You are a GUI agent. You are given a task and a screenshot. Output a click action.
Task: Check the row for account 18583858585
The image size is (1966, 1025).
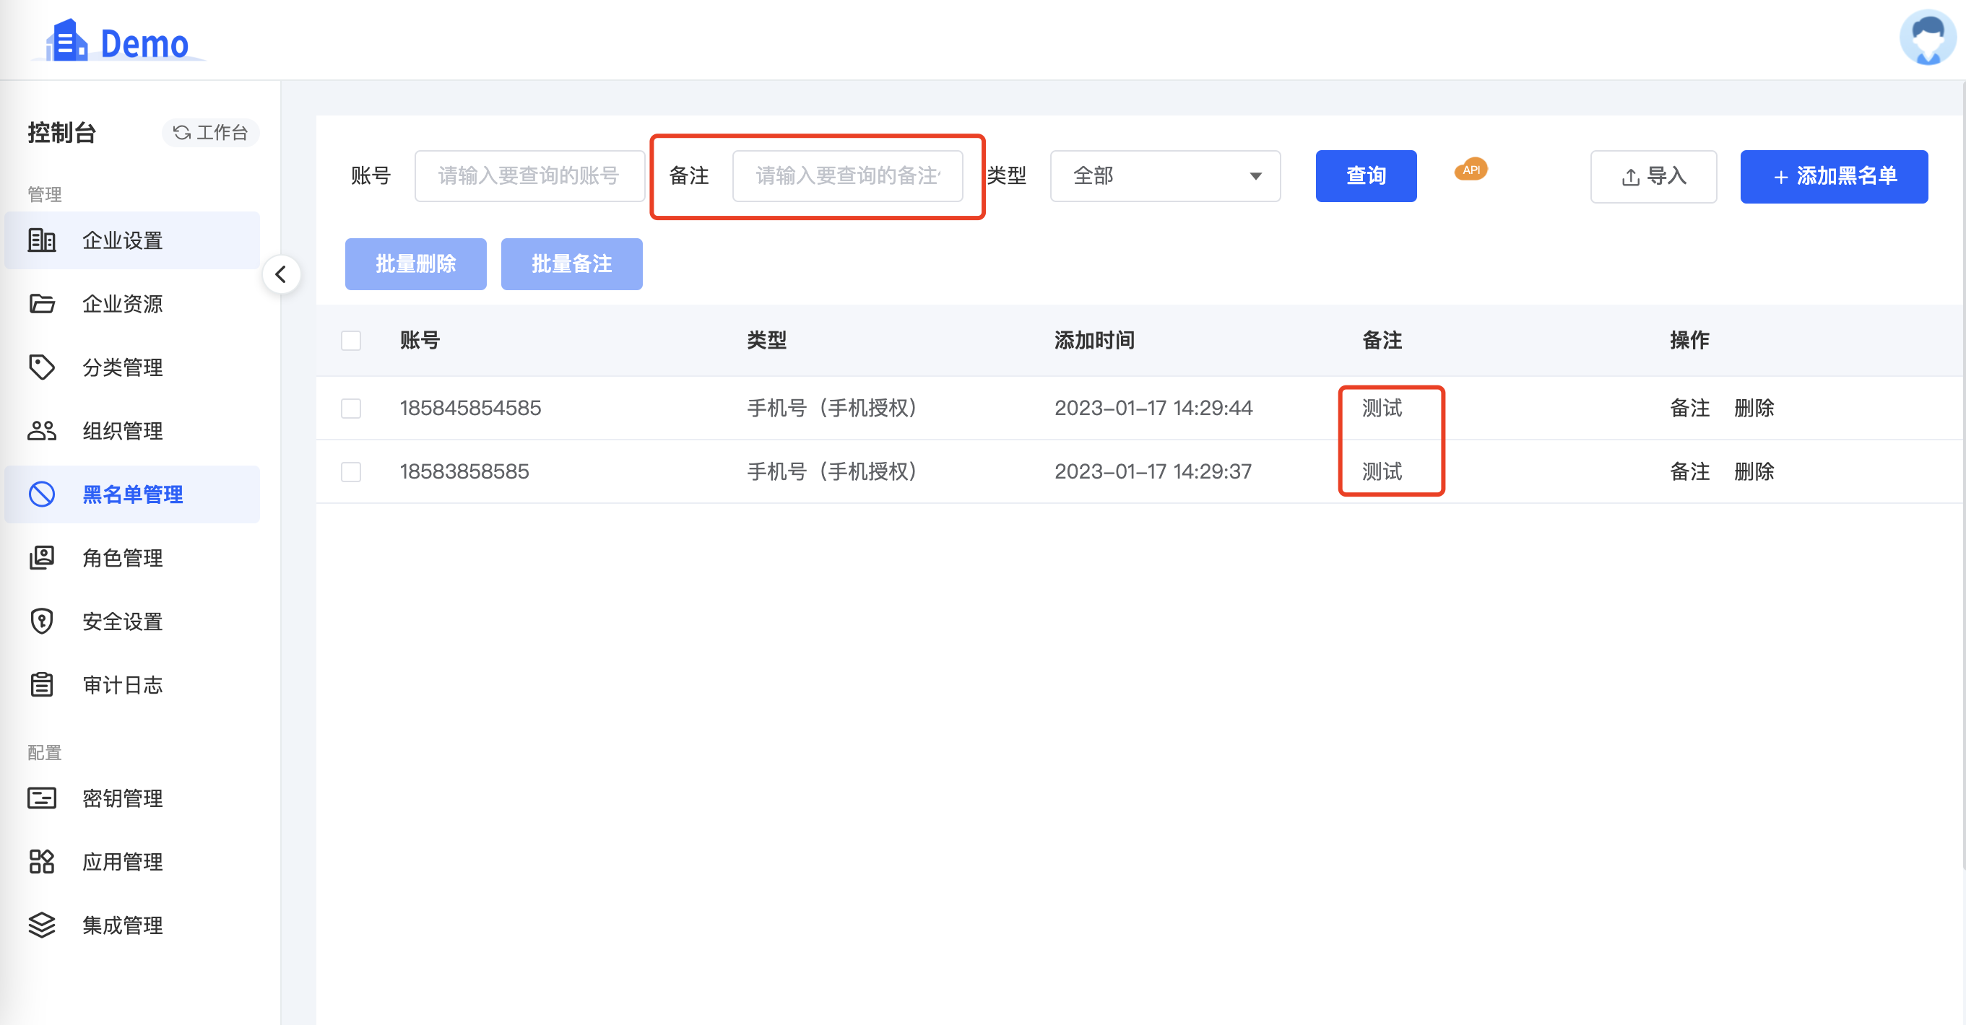(x=350, y=471)
